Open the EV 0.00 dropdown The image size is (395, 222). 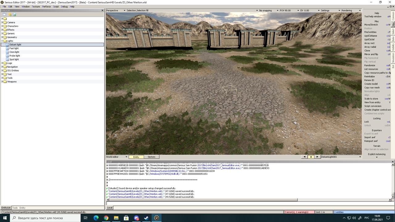point(310,10)
